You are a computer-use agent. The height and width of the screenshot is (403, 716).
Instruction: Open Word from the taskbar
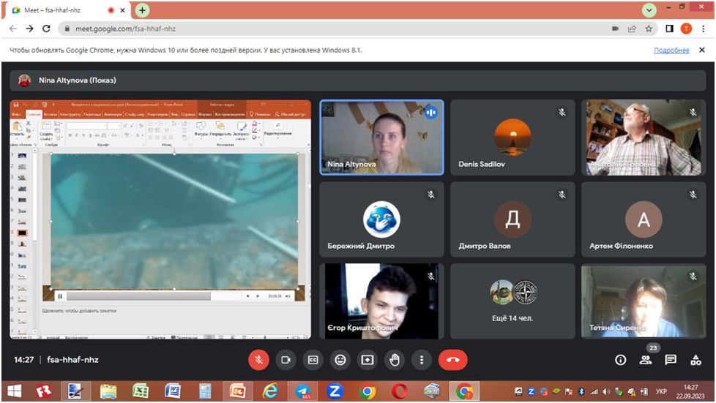pyautogui.click(x=172, y=391)
